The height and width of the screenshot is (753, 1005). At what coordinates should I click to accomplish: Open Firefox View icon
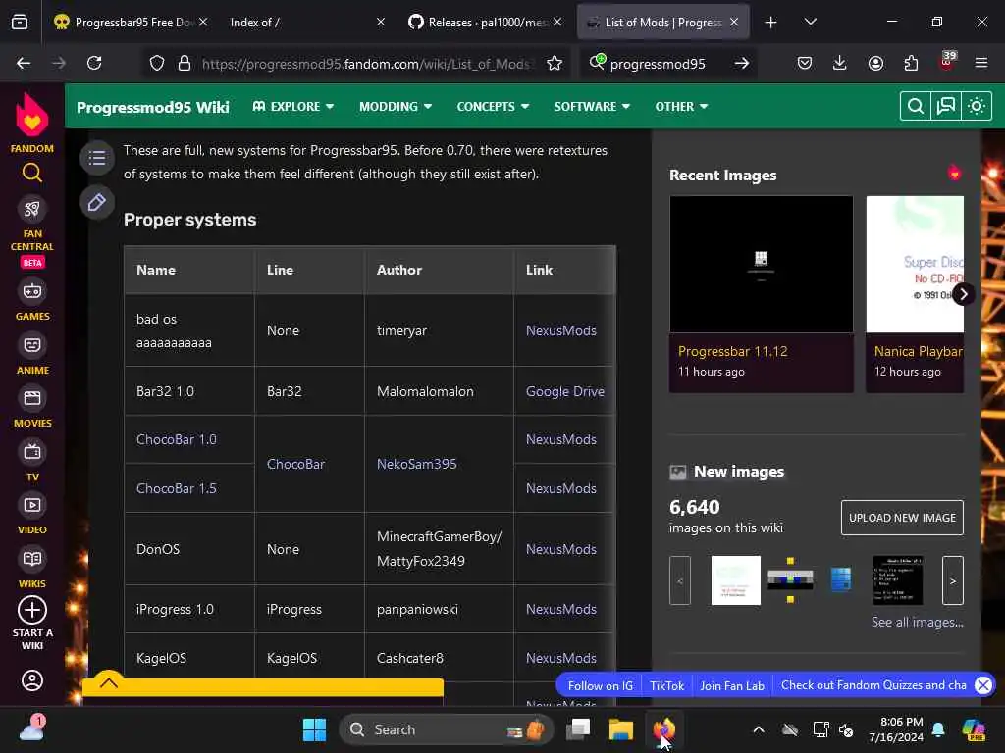coord(20,23)
